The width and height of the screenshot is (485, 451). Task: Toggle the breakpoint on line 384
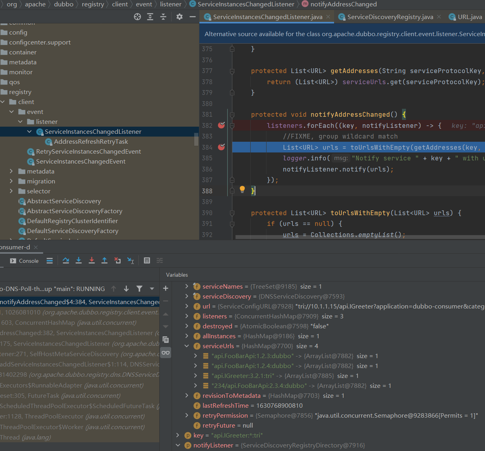pos(222,147)
